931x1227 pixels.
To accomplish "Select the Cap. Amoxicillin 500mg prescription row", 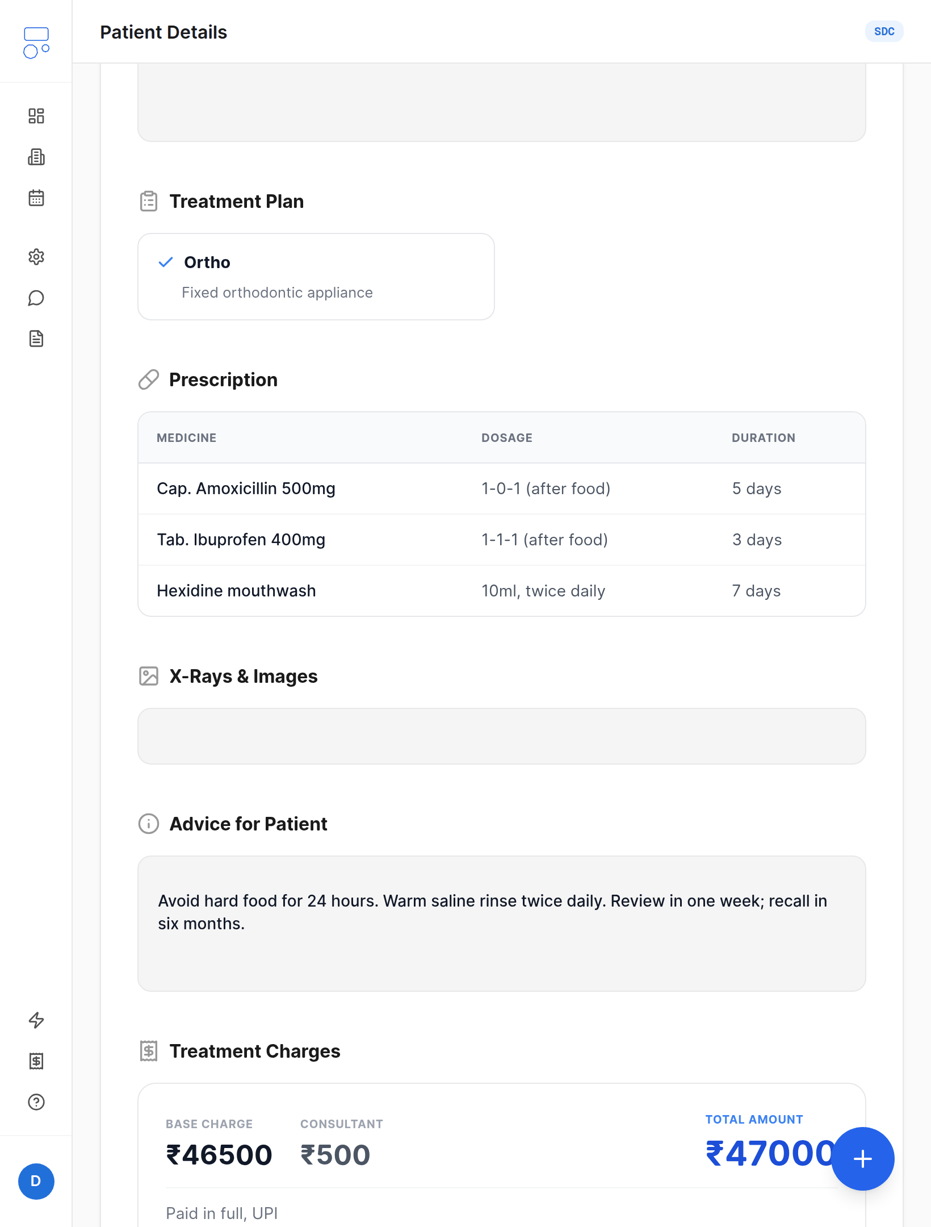I will click(502, 489).
